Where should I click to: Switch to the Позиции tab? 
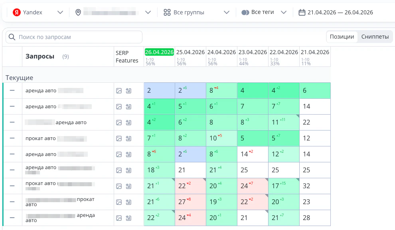tap(342, 37)
